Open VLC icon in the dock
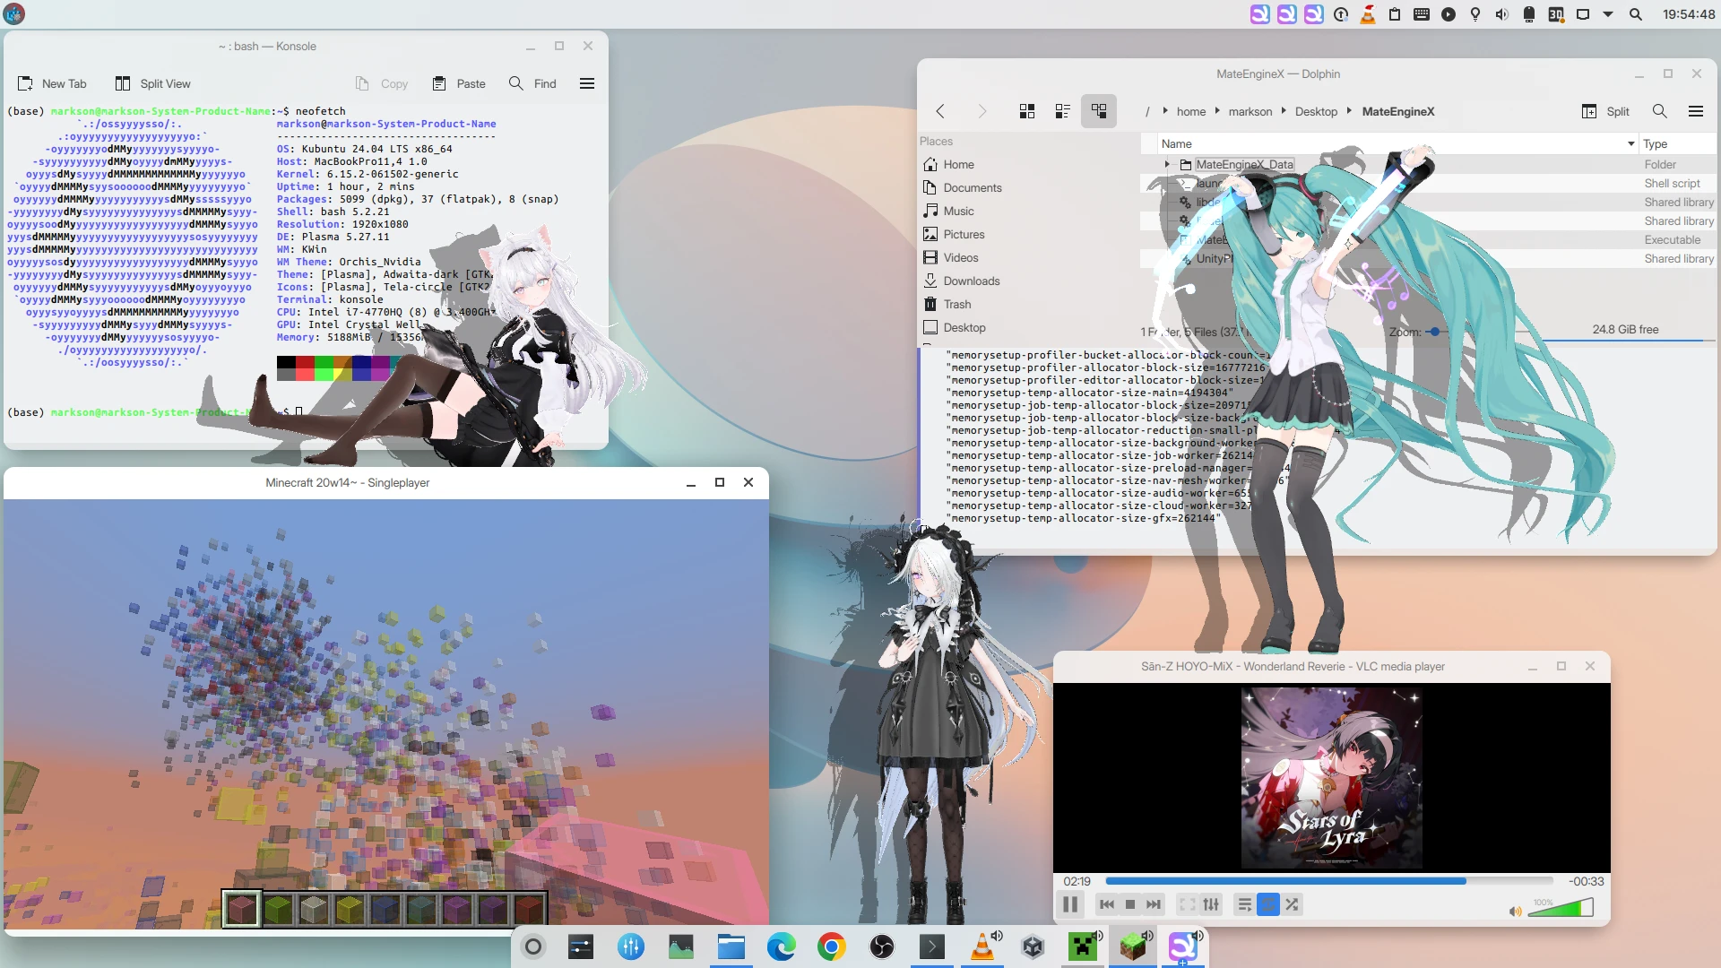The height and width of the screenshot is (968, 1721). click(982, 946)
